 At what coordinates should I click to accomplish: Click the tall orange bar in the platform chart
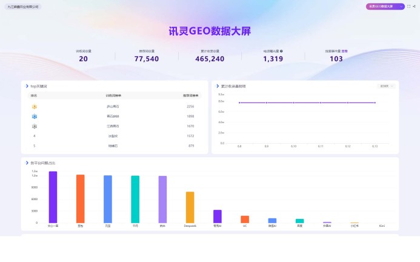pyautogui.click(x=81, y=199)
